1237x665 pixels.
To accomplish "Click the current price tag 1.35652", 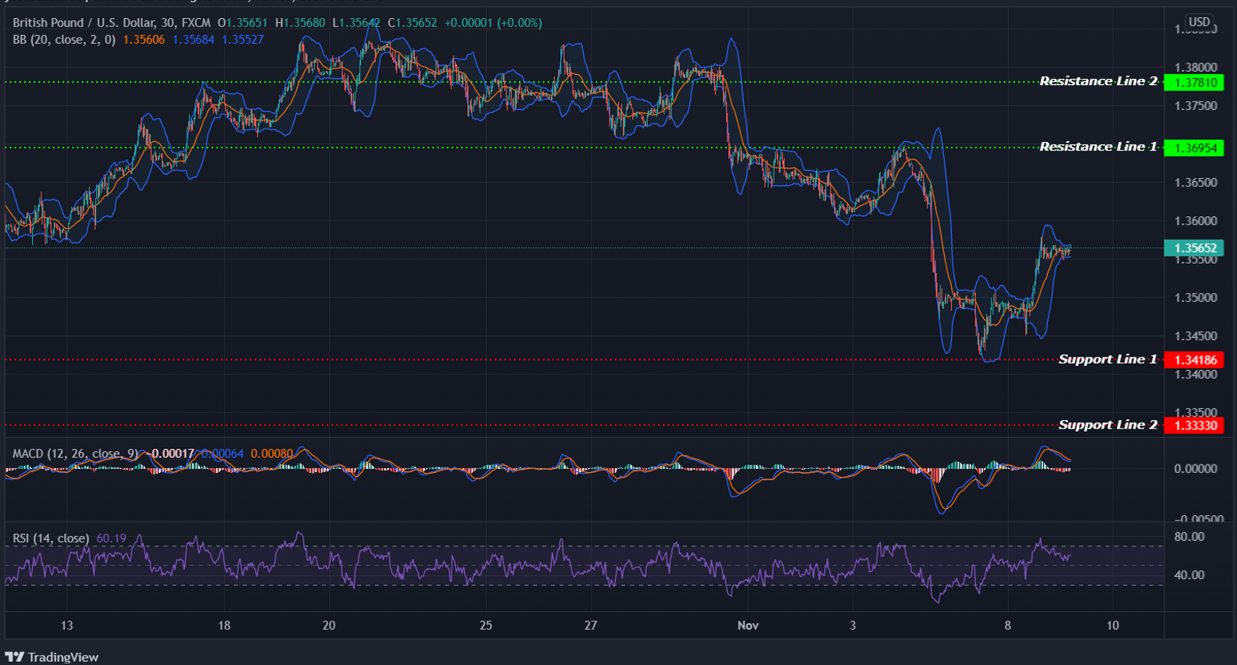I will pos(1193,248).
